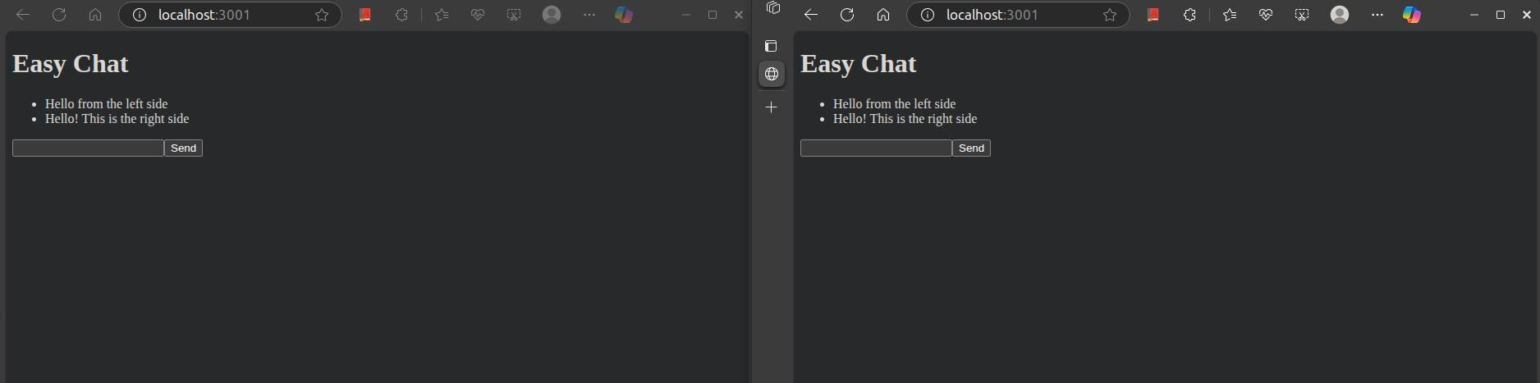Click the profile avatar in right browser
The image size is (1540, 383).
click(1340, 15)
